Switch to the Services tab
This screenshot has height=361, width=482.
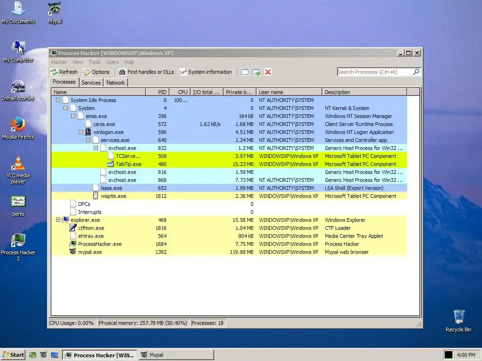pos(91,83)
